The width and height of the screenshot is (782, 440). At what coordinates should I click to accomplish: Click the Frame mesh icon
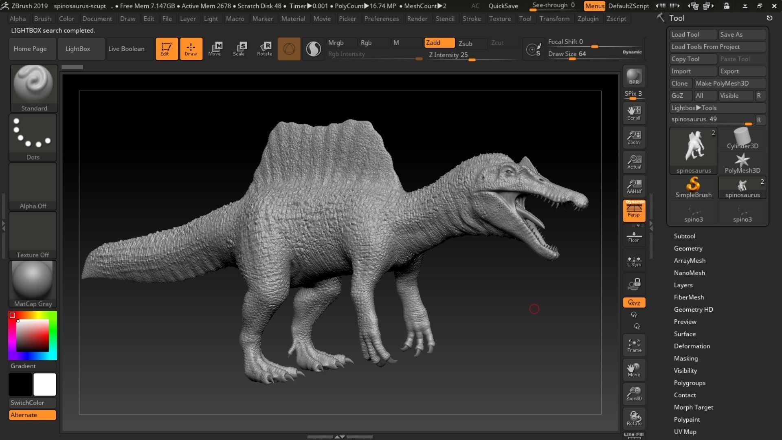[634, 345]
